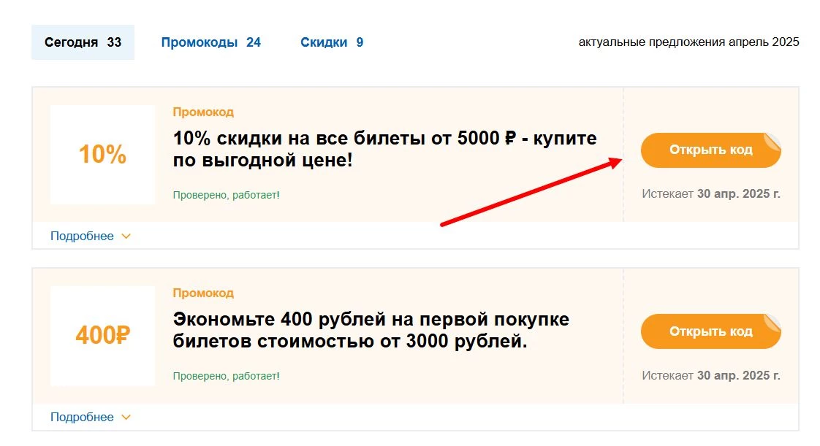
Task: Click Открыть код for the 400 rubles offer
Action: coord(710,331)
